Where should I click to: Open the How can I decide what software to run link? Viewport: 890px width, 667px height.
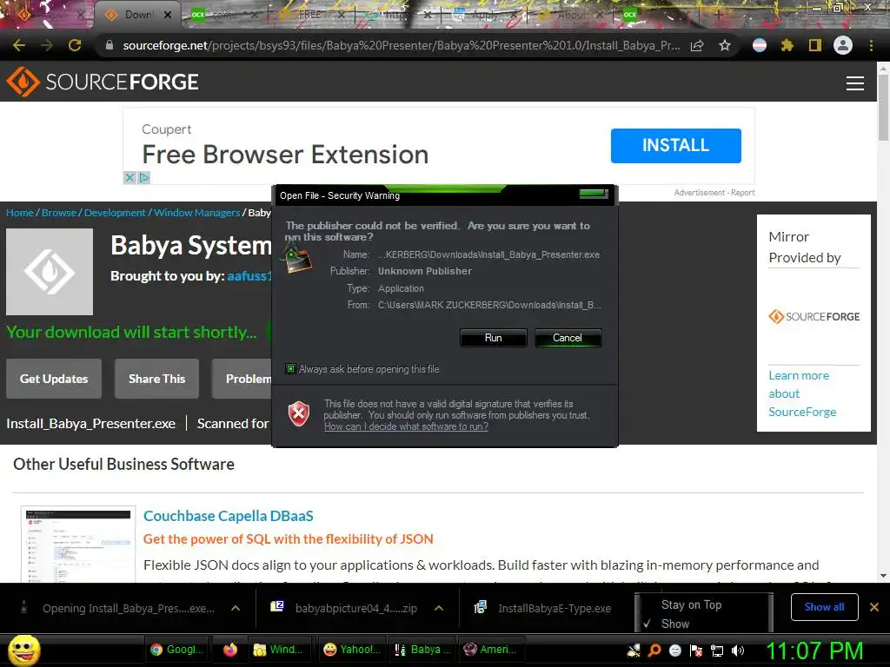coord(406,426)
